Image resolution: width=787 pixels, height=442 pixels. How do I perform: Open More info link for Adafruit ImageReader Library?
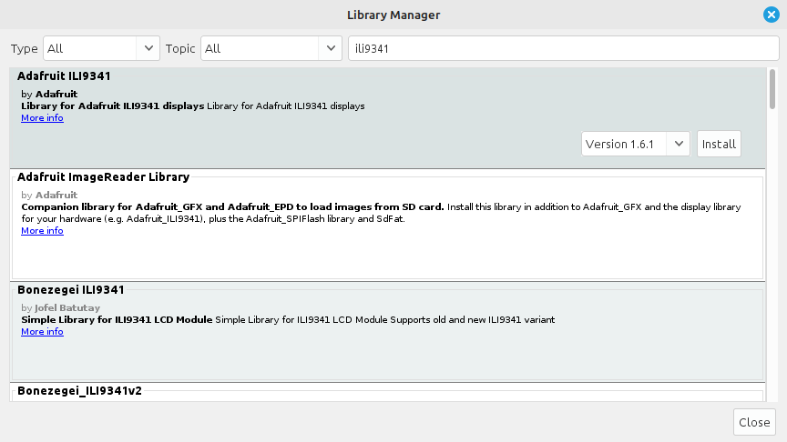pyautogui.click(x=42, y=230)
